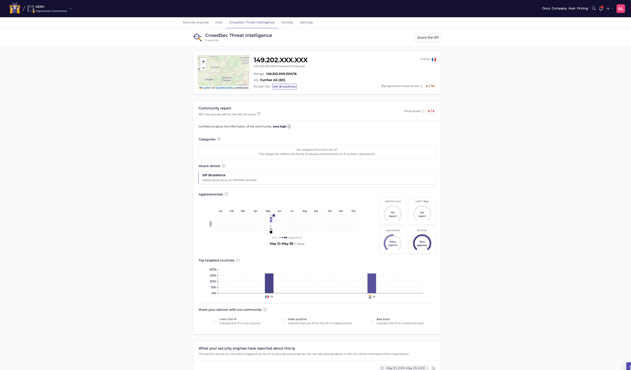Zoom out on the map

click(203, 68)
